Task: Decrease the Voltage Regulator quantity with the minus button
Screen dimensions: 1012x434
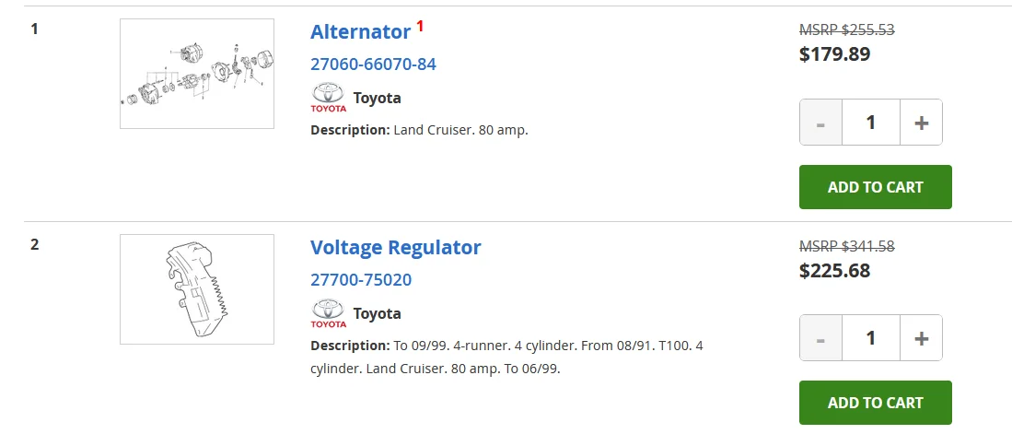Action: click(x=820, y=338)
